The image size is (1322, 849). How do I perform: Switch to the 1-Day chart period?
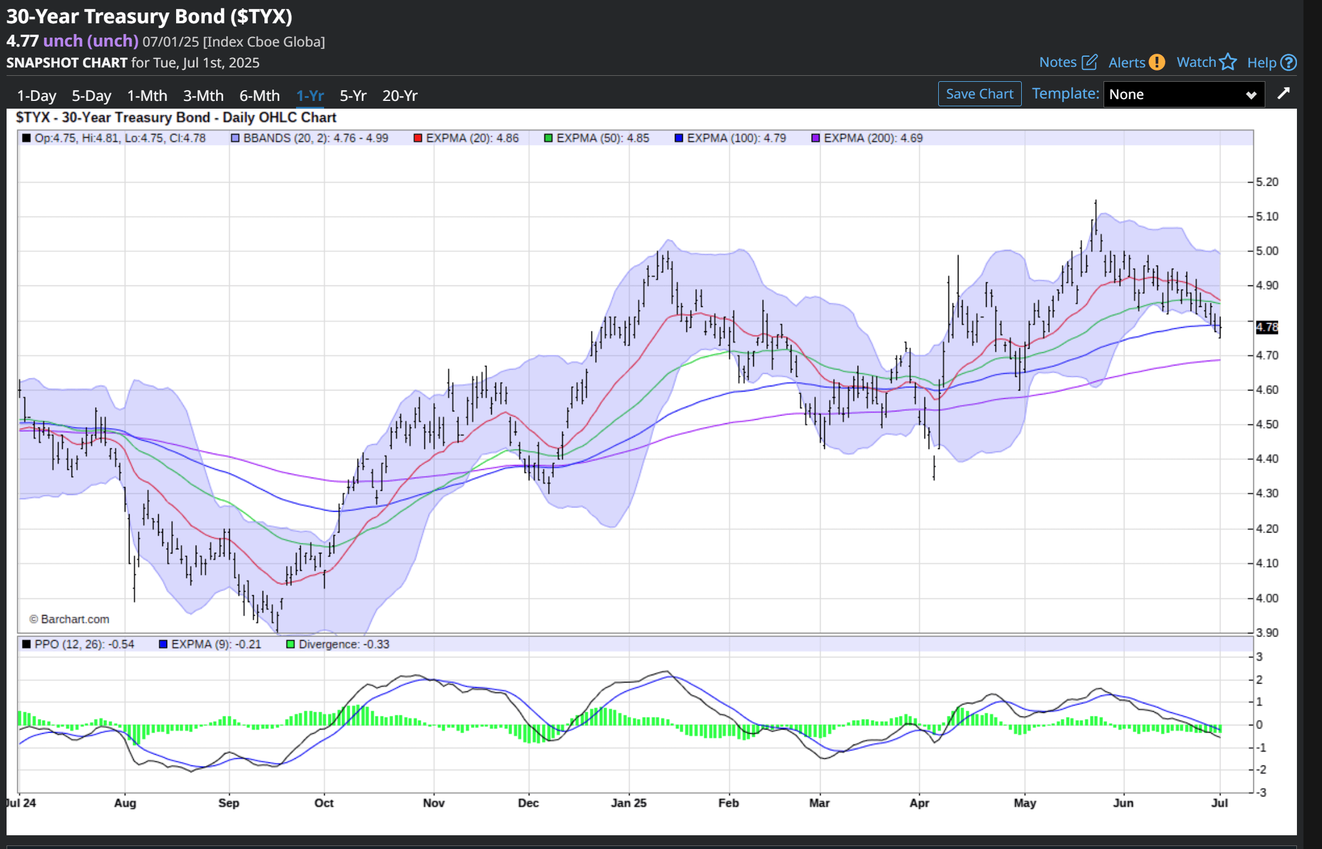[36, 96]
